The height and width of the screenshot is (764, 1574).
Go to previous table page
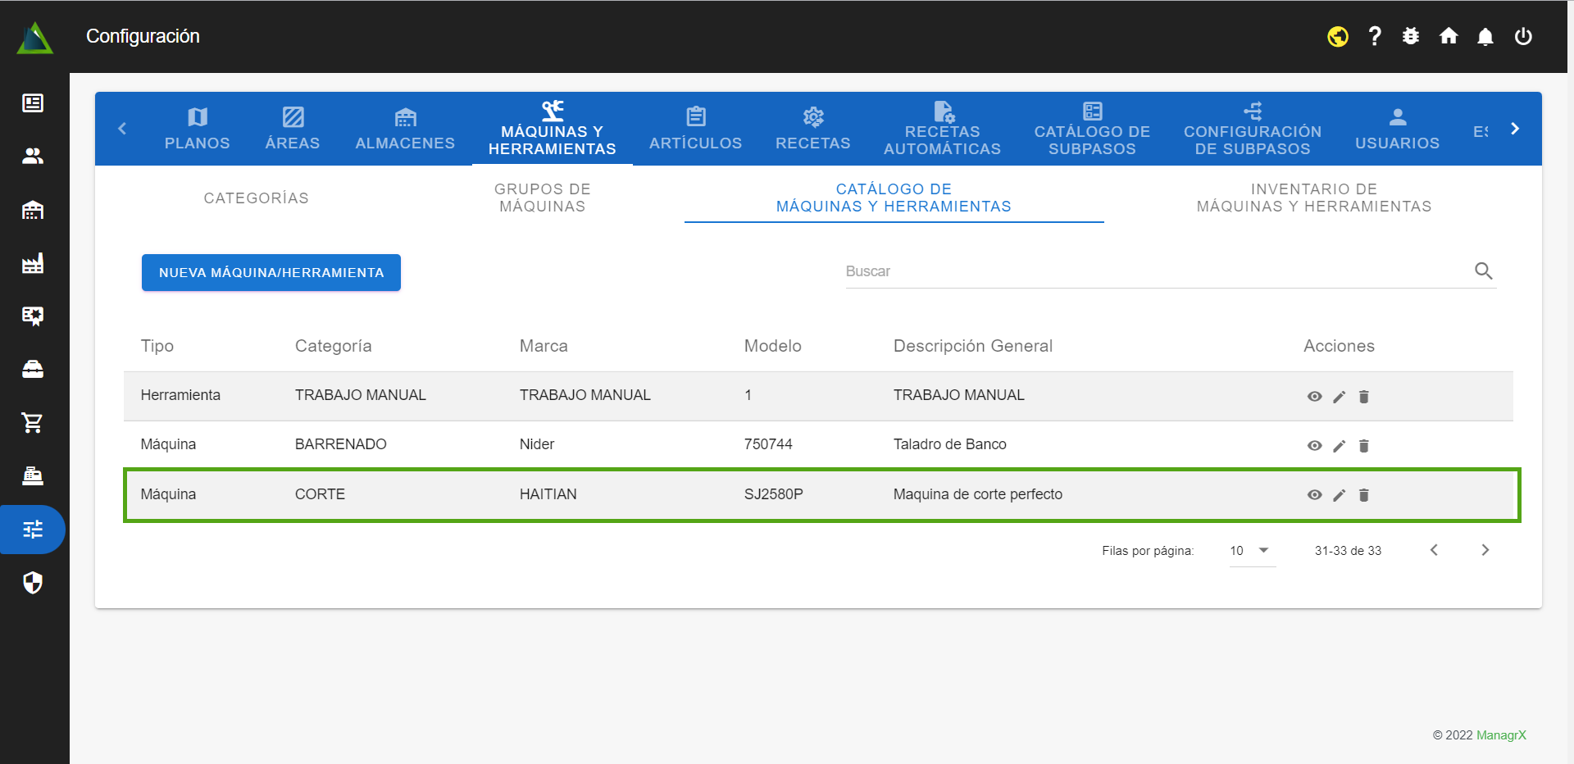click(1434, 550)
